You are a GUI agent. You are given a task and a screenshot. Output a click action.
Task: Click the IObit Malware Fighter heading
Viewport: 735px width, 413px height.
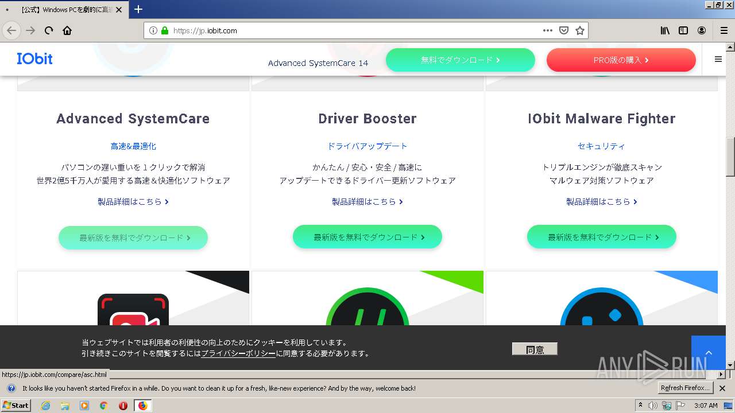click(602, 119)
